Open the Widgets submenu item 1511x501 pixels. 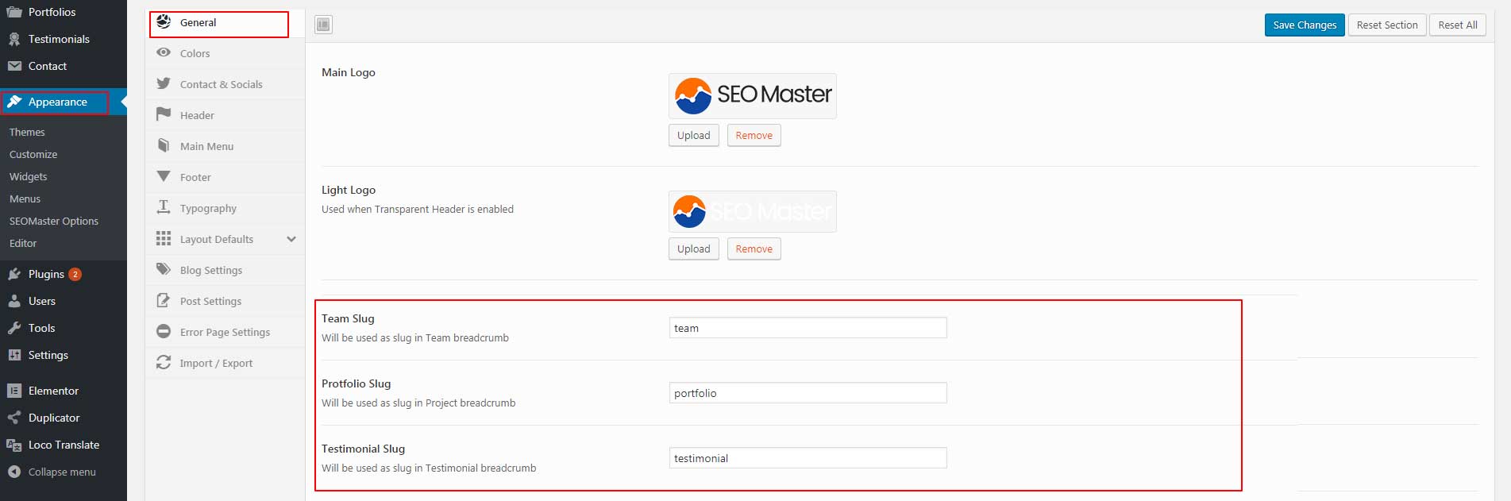point(29,176)
